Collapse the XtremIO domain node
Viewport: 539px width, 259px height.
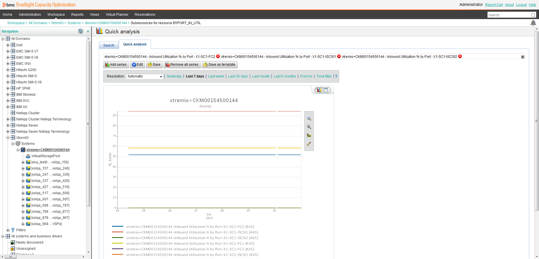8,138
